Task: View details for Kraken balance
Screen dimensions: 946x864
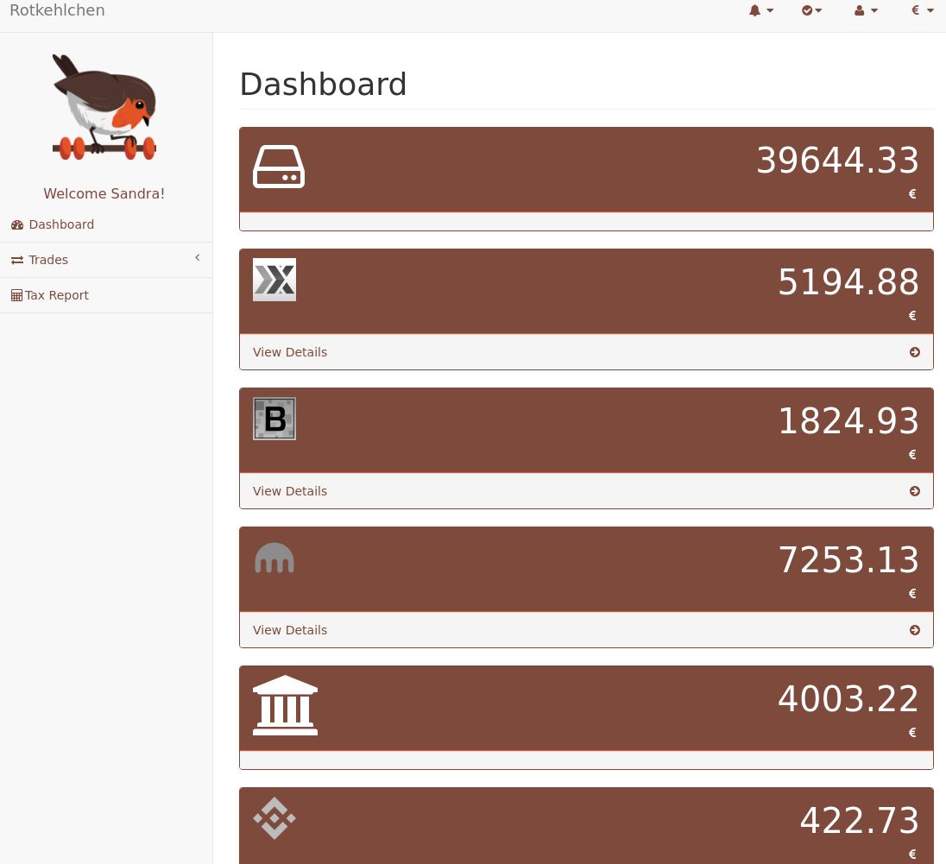Action: [290, 630]
